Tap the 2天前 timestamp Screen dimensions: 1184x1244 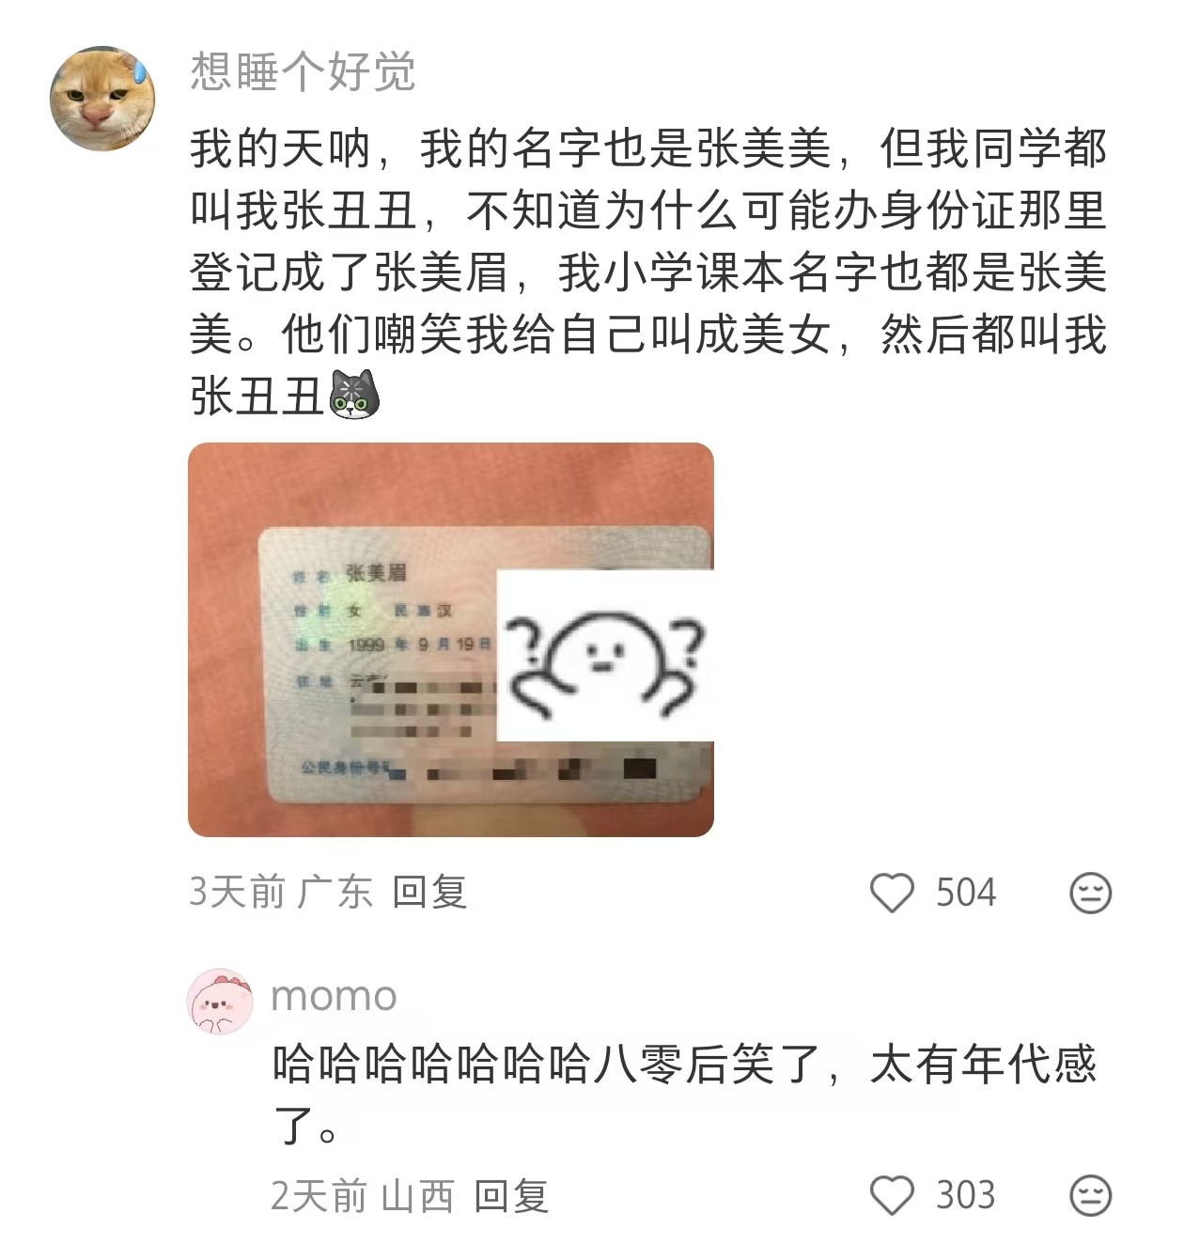click(x=319, y=1196)
